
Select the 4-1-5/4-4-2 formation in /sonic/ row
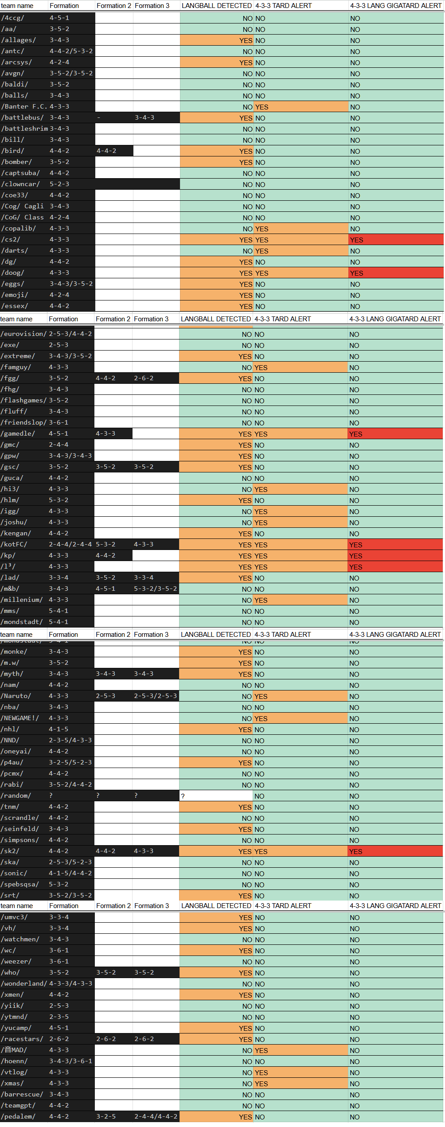(71, 874)
